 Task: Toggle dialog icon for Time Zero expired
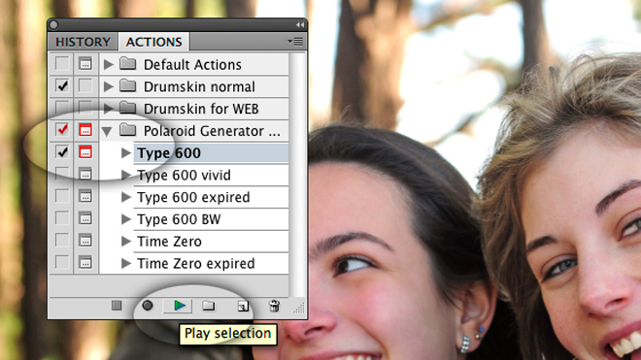click(85, 262)
